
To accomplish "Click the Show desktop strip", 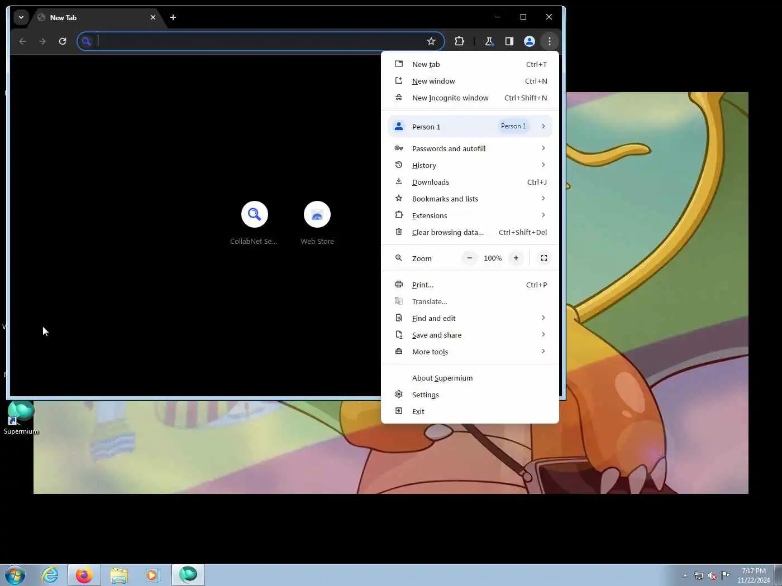I will click(x=778, y=575).
